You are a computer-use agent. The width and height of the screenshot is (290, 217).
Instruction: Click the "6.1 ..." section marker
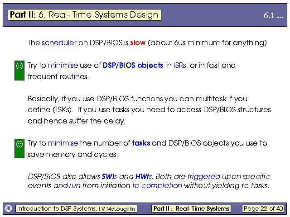tap(273, 15)
